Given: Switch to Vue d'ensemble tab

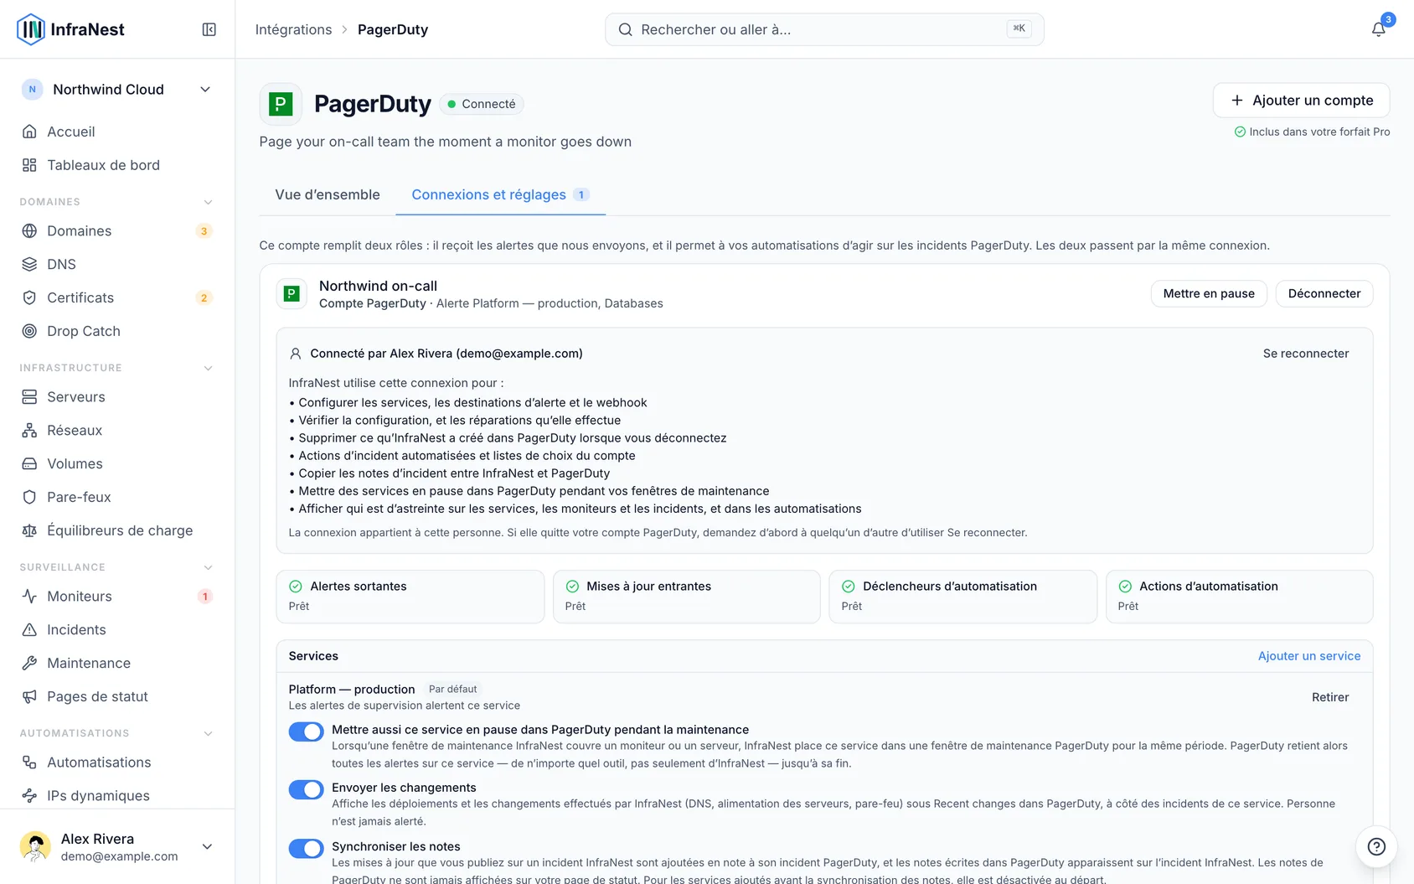Looking at the screenshot, I should 328,194.
